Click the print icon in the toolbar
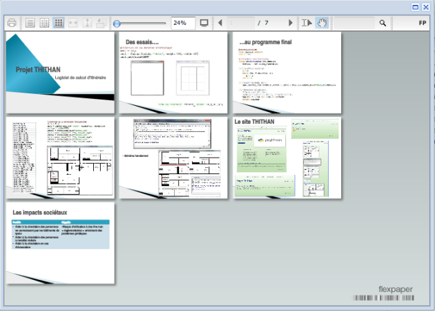The width and height of the screenshot is (435, 311). pyautogui.click(x=12, y=23)
